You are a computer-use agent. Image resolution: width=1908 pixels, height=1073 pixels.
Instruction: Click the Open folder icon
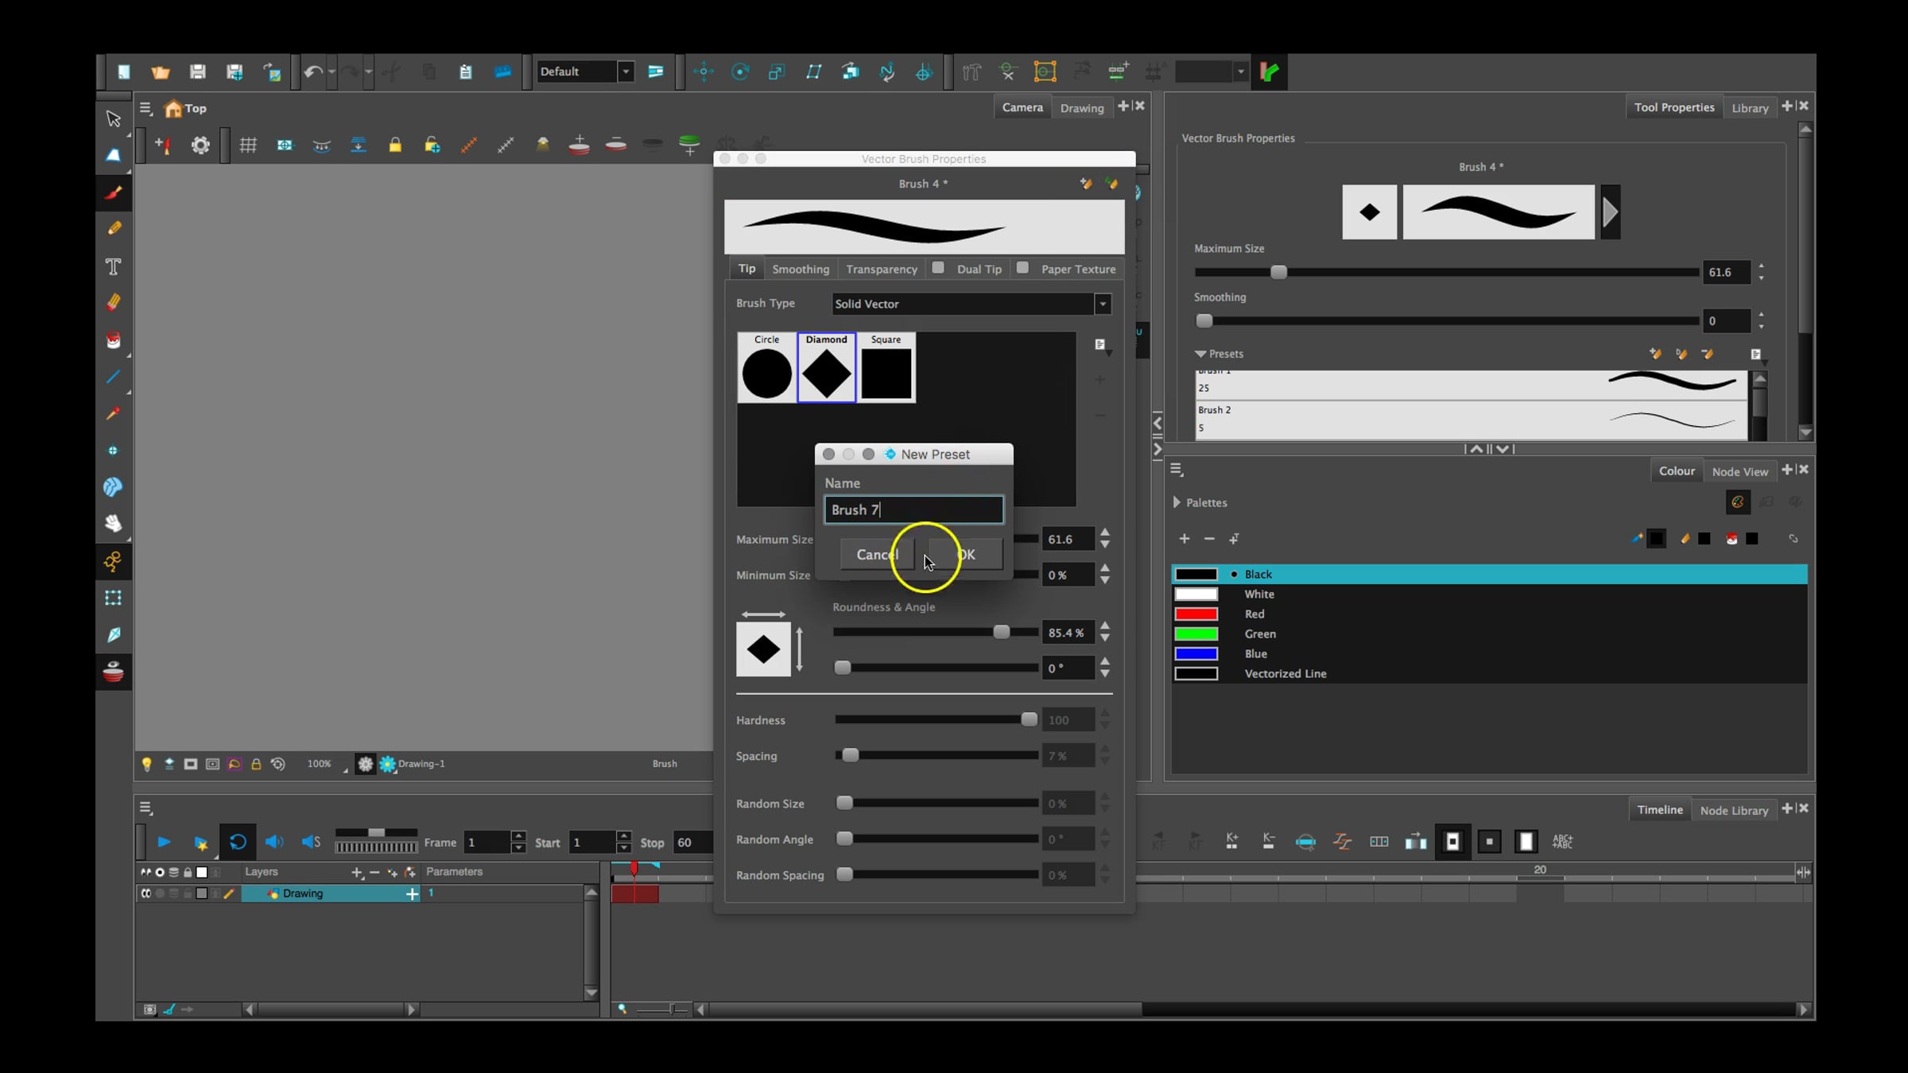tap(161, 72)
